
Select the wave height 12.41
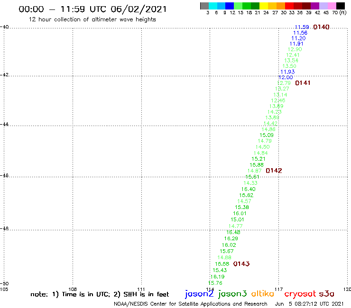[x=293, y=55]
